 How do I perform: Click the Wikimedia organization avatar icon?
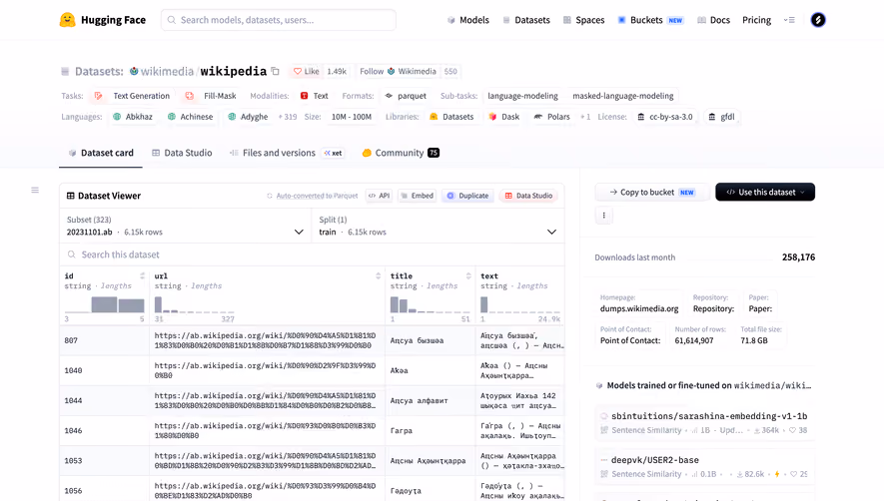(x=134, y=71)
